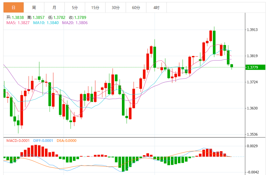The width and height of the screenshot is (268, 175).
Task: Click the 开:1.3838 open price value
Action: [15, 17]
